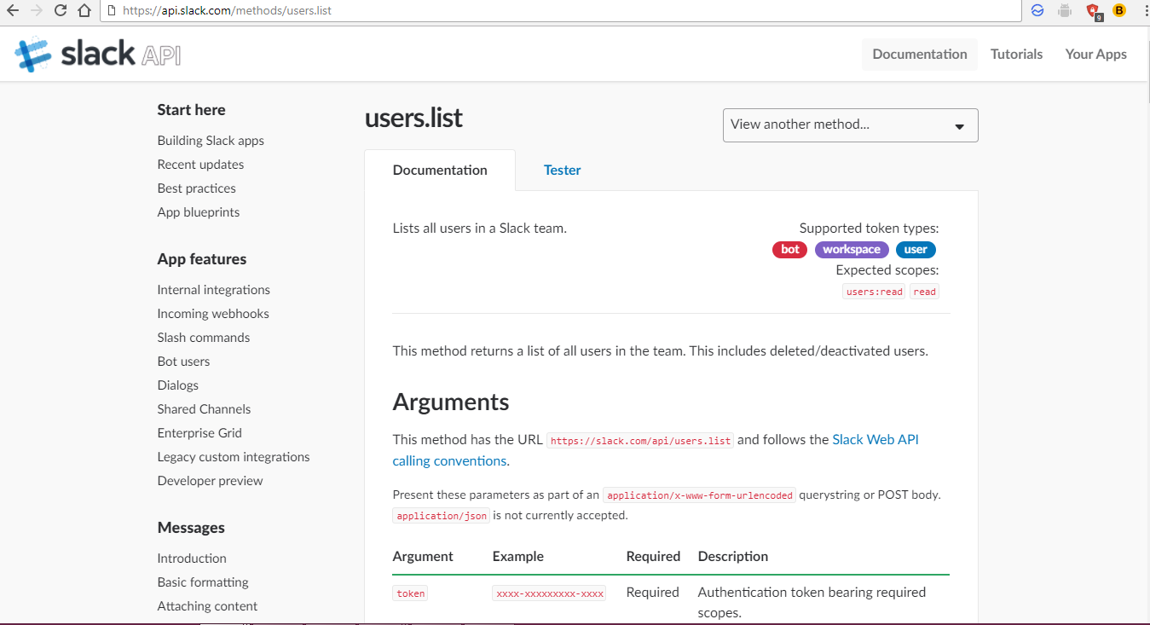Open Documentation in the top navigation
This screenshot has height=625, width=1150.
point(920,54)
